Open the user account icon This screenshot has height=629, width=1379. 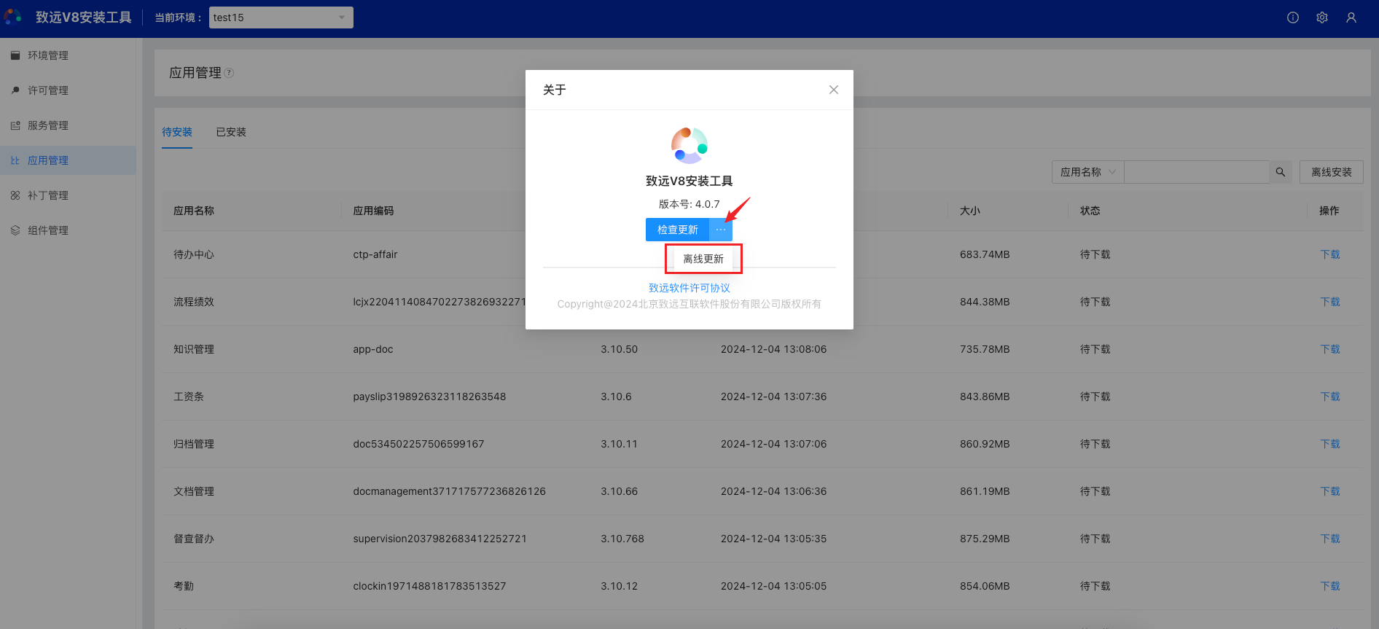[1351, 17]
